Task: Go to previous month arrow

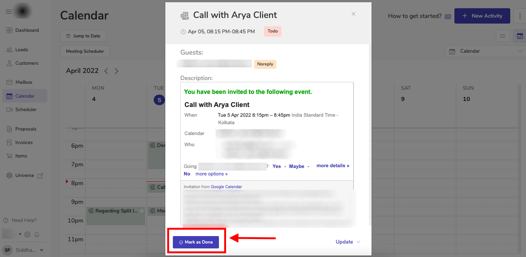Action: point(106,71)
